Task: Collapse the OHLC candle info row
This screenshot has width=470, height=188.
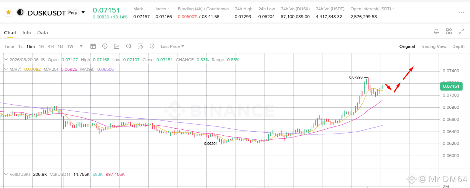Action: (x=6, y=60)
